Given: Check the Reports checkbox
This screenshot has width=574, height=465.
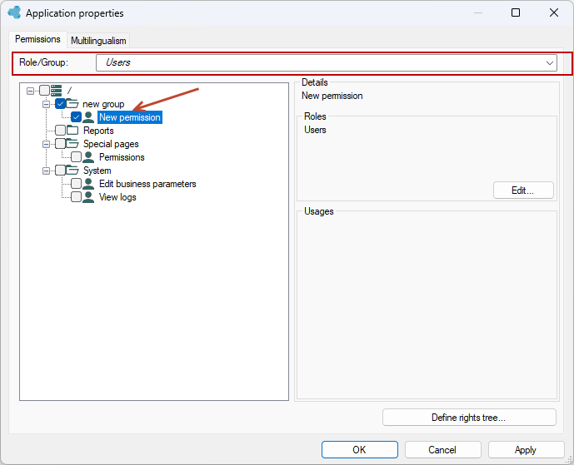Looking at the screenshot, I should (x=61, y=130).
